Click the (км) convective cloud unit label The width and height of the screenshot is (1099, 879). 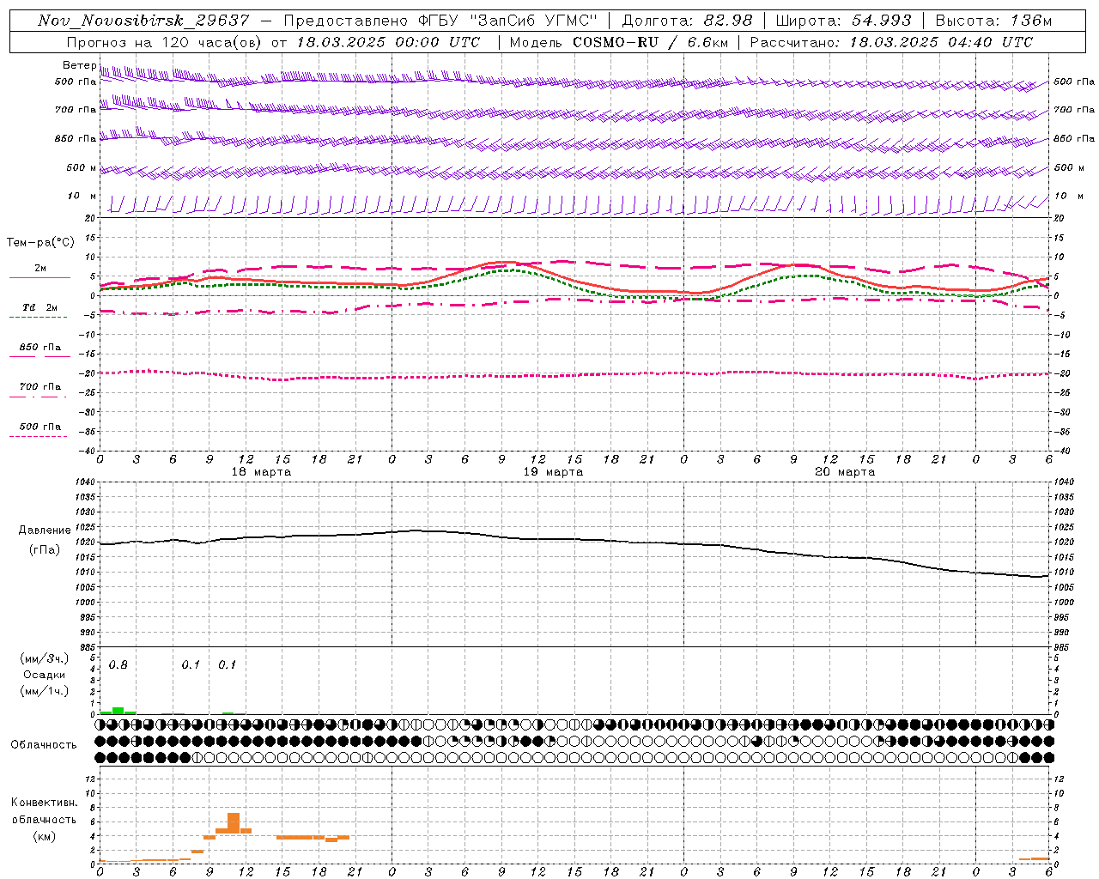[44, 837]
